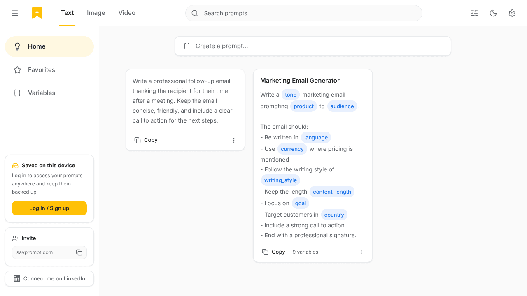Click Connect me on LinkedIn
The width and height of the screenshot is (527, 296).
(x=49, y=278)
